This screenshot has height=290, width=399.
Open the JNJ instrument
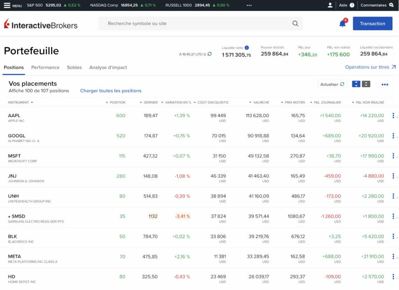pyautogui.click(x=12, y=176)
